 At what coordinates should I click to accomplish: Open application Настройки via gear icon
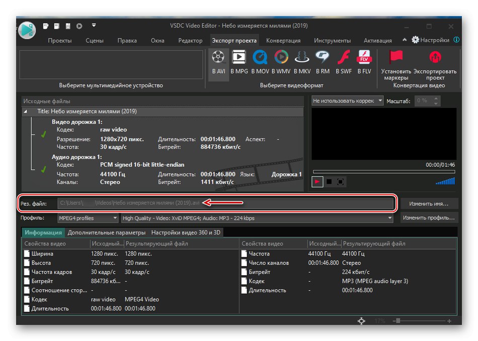415,39
